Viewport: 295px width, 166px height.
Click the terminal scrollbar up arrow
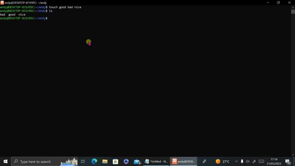[293, 7]
